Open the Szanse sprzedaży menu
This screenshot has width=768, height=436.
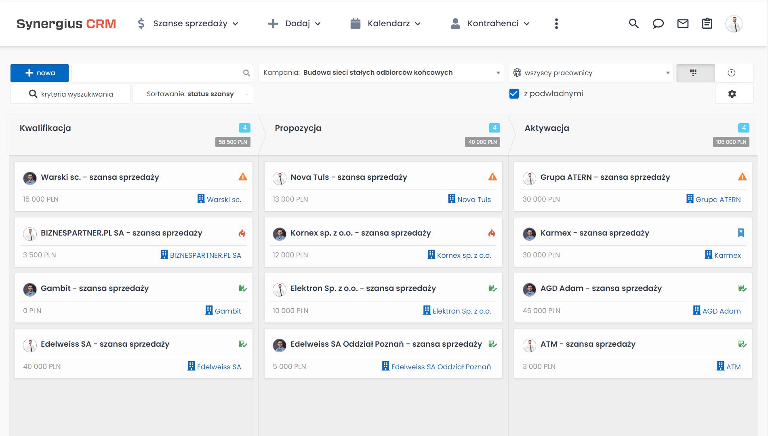[188, 24]
